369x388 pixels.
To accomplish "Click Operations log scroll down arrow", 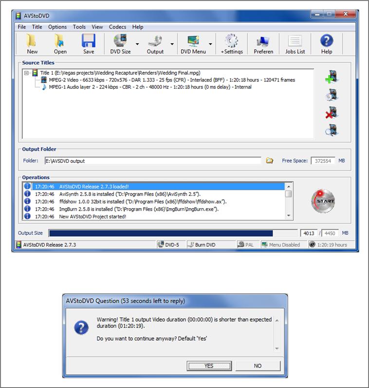I will pos(288,216).
